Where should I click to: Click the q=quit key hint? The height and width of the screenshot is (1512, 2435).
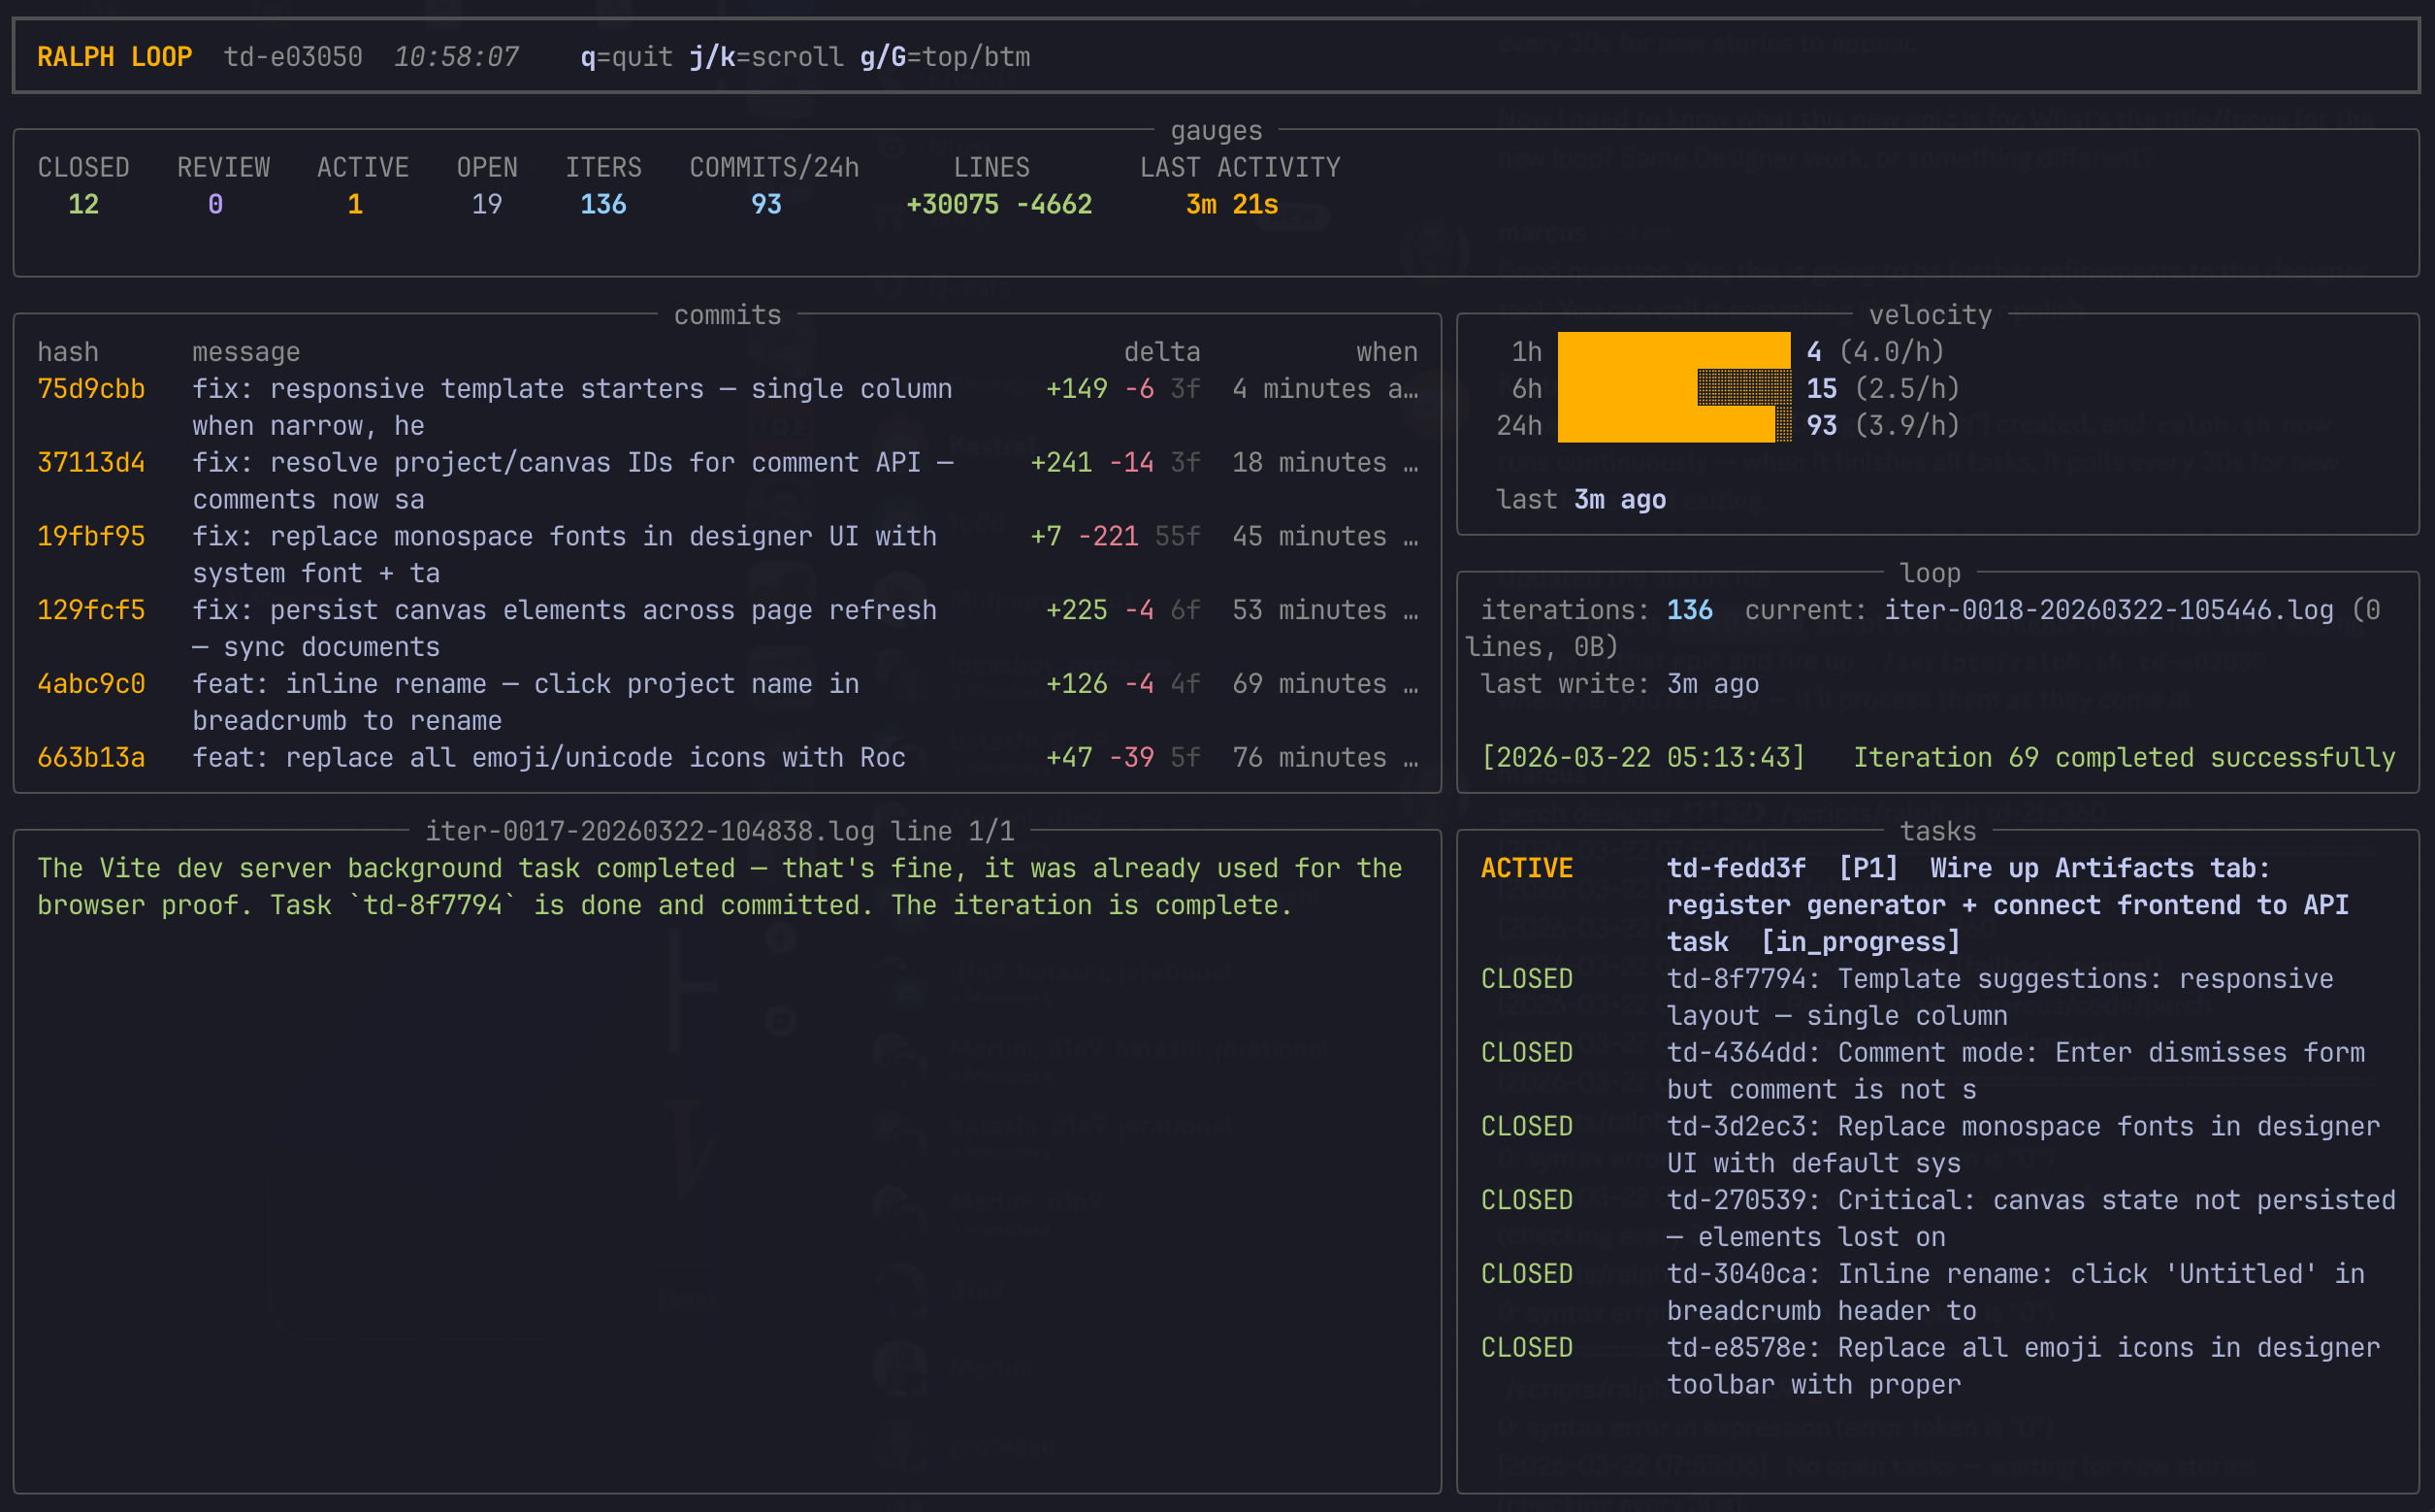coord(627,57)
